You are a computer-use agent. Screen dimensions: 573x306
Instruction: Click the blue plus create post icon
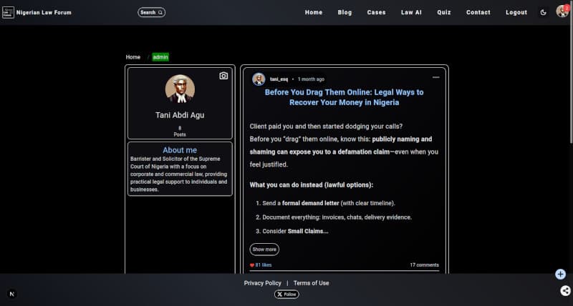(560, 274)
